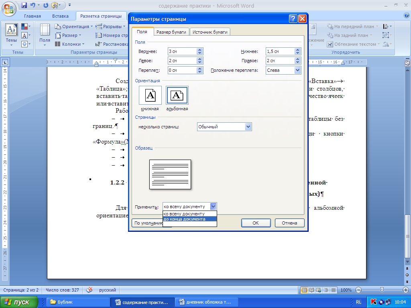Confirm the dialog with OK
Viewport: 411px width, 308px height.
point(256,223)
